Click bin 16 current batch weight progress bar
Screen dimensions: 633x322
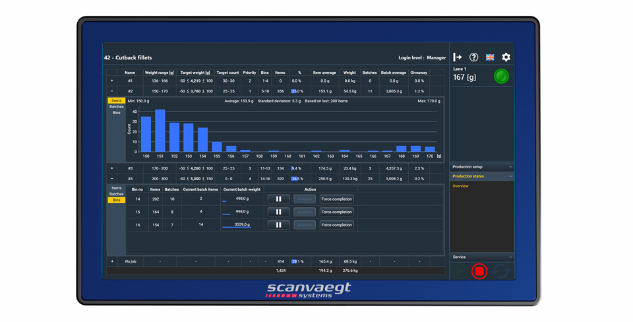click(236, 227)
